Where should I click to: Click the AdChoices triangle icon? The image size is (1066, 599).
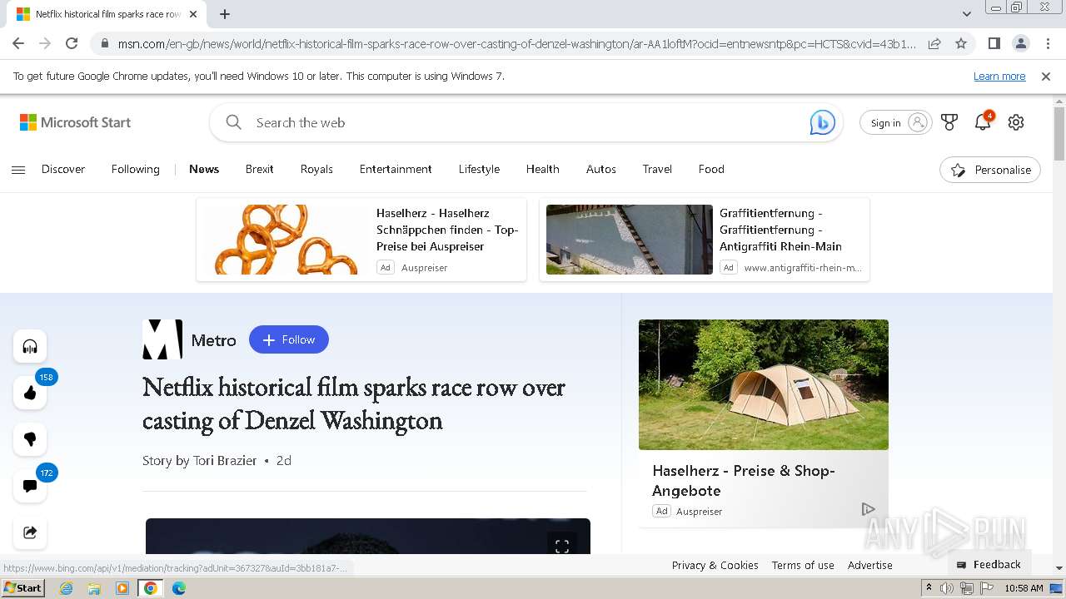pyautogui.click(x=868, y=509)
